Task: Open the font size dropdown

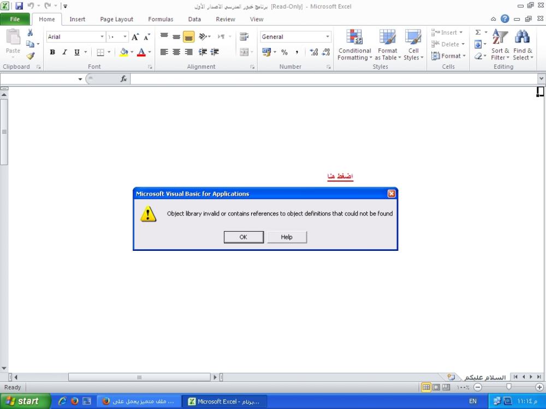Action: [125, 37]
